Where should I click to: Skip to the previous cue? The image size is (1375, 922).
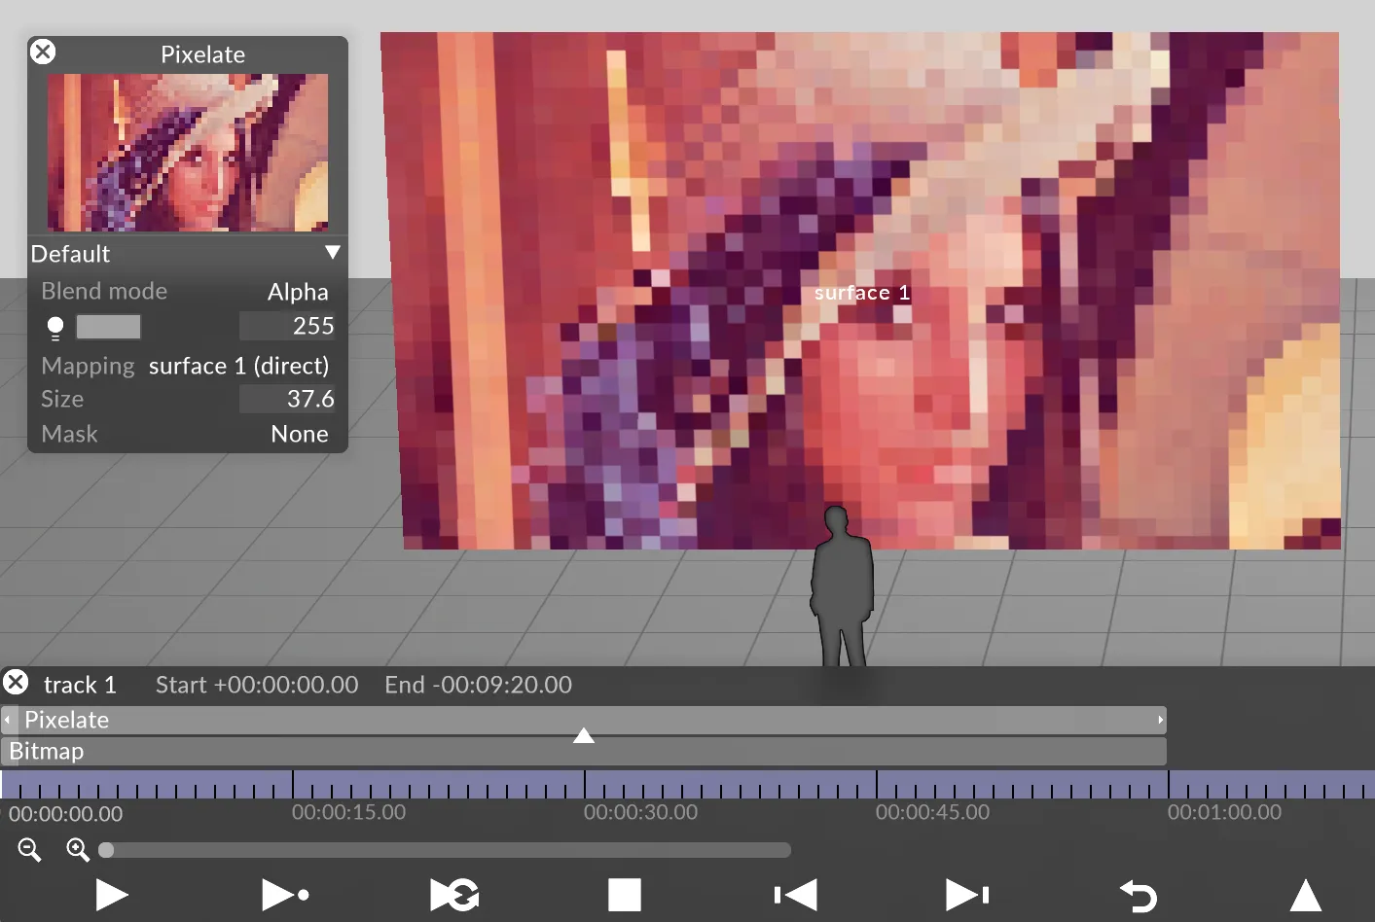coord(794,894)
